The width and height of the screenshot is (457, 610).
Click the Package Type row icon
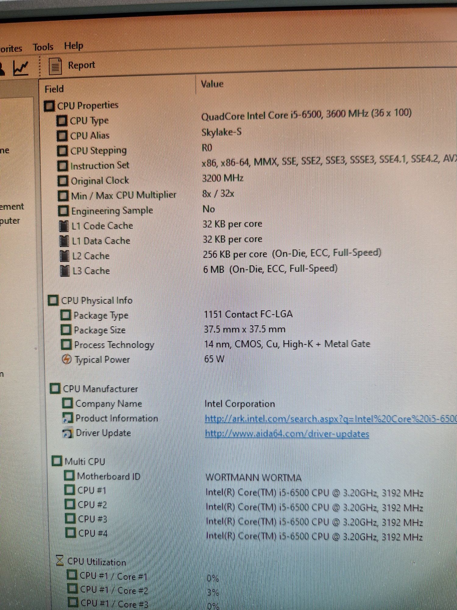tap(66, 315)
